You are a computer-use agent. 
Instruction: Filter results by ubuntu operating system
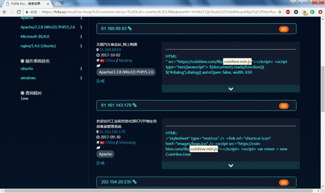pyautogui.click(x=27, y=68)
